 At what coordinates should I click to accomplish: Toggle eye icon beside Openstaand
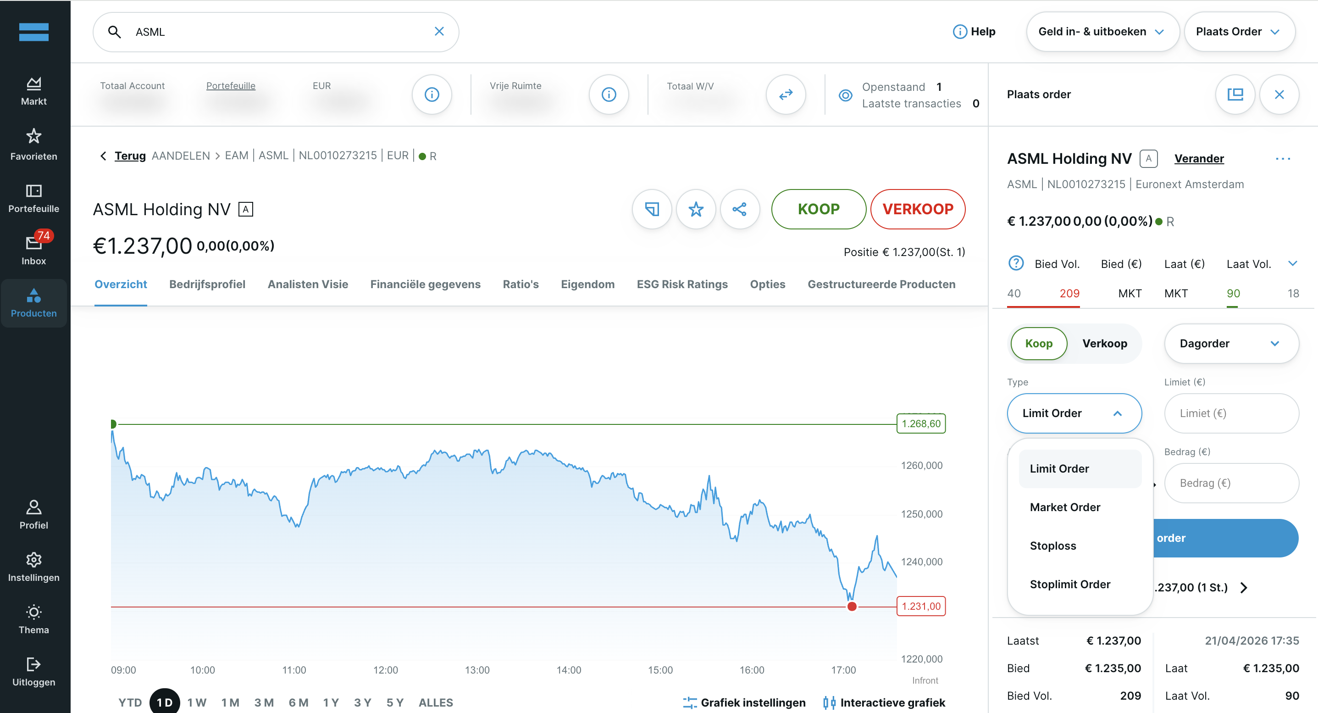coord(846,95)
